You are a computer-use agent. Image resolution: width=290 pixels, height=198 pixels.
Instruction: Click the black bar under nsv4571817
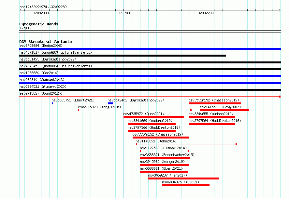(123, 56)
